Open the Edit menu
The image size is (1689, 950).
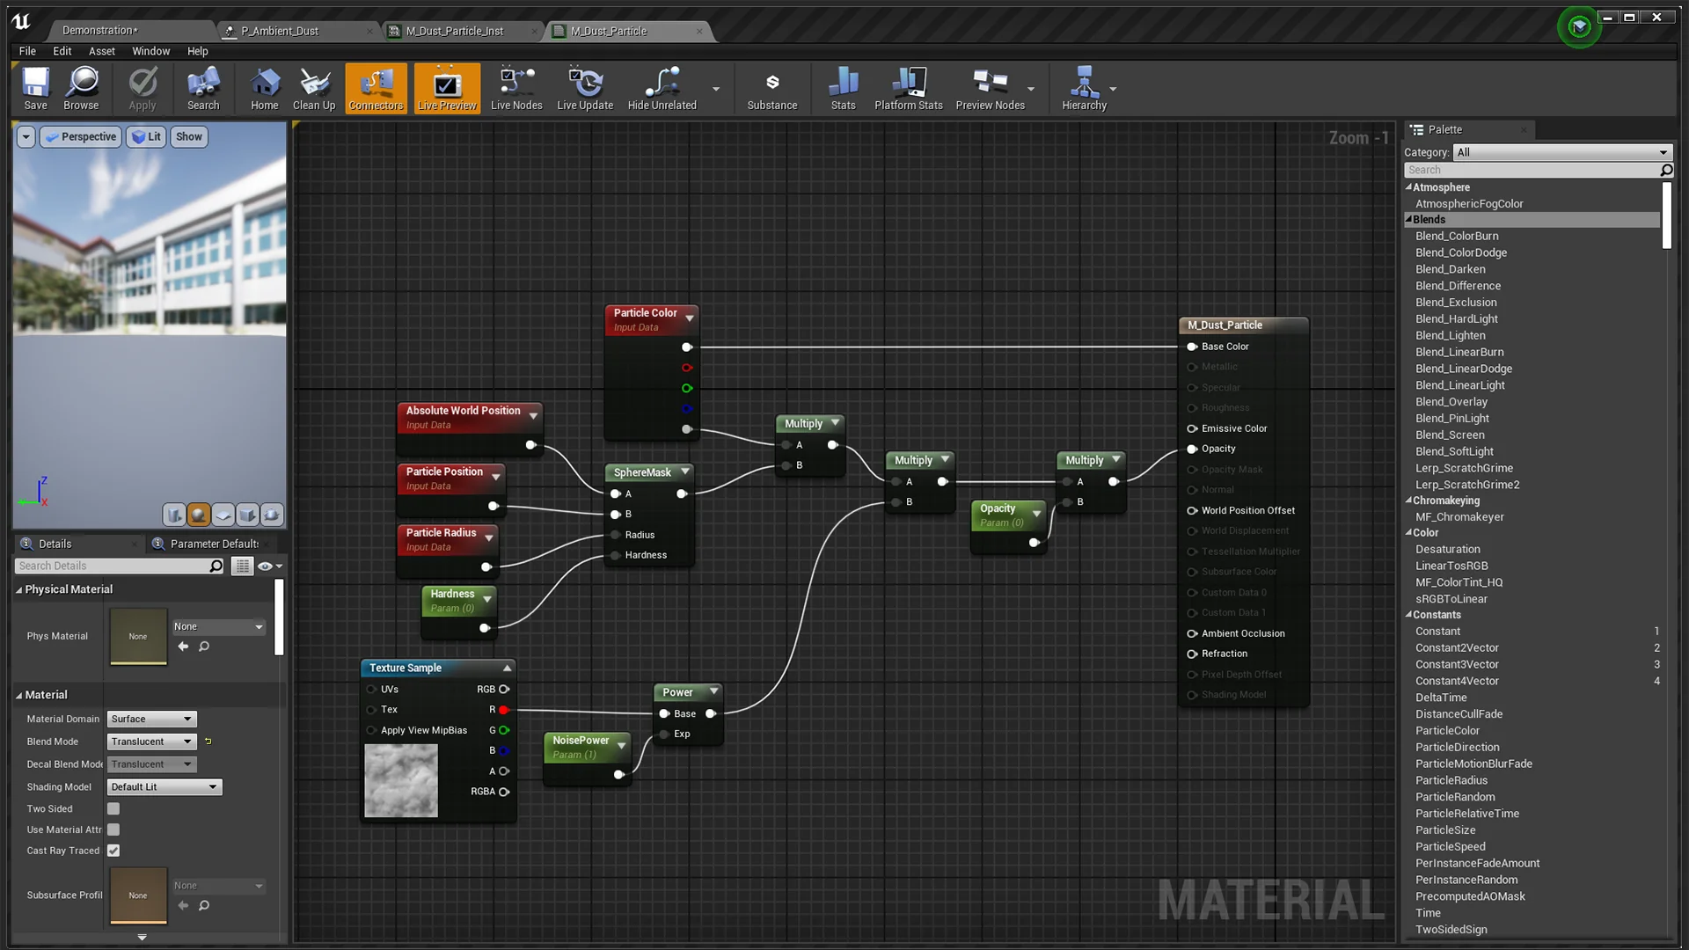[62, 51]
